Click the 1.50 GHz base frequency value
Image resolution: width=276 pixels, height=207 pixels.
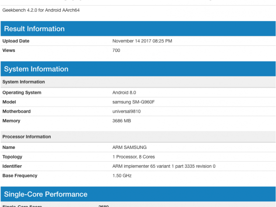[x=122, y=176]
